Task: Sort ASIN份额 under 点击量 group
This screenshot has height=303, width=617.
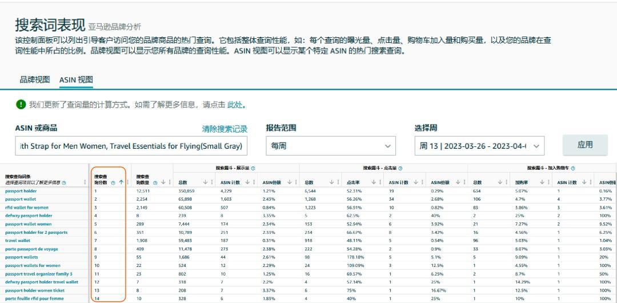Action: tap(458, 182)
